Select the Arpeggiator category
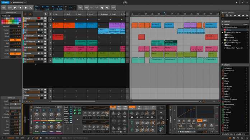The width and height of the screenshot is (250, 140). (x=228, y=68)
